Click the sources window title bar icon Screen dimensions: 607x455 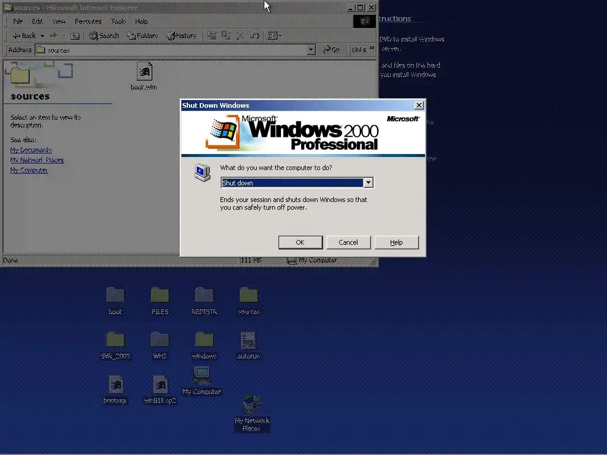8,7
